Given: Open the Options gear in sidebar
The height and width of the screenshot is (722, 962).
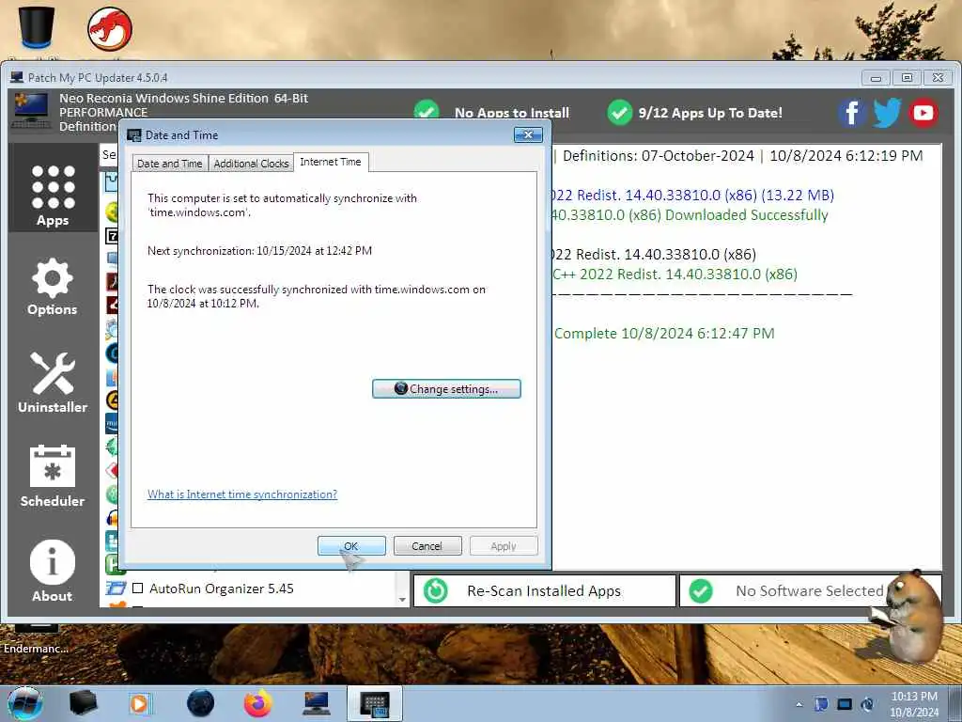Looking at the screenshot, I should [x=53, y=287].
